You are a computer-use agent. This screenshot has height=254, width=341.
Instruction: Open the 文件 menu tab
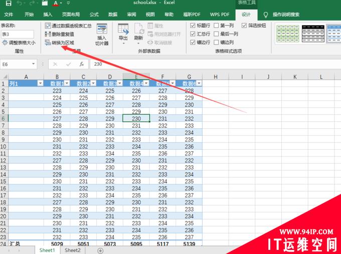tap(9, 15)
